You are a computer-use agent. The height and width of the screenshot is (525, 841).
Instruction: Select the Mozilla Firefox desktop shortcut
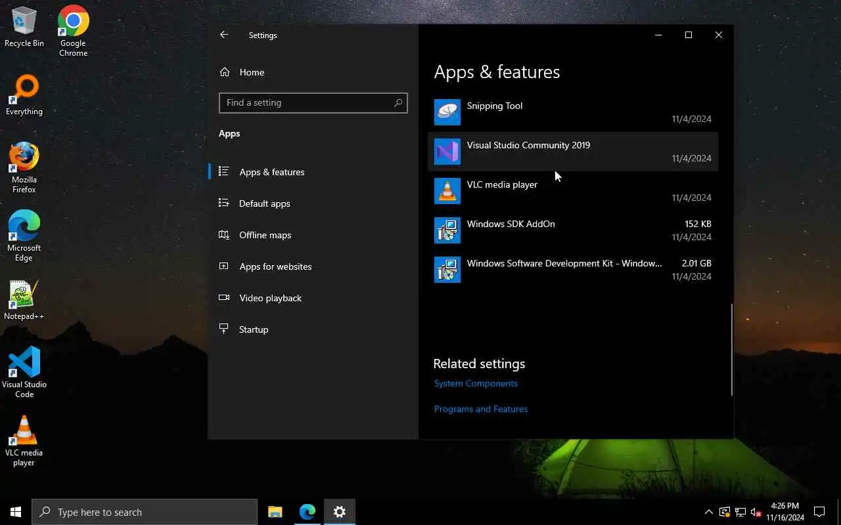pos(24,168)
